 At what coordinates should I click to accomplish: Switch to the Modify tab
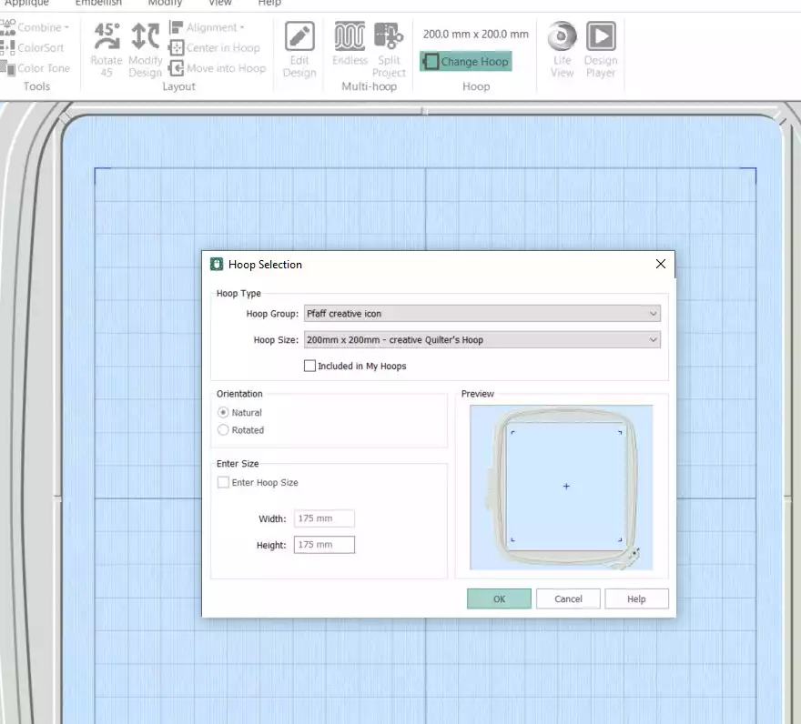[165, 3]
